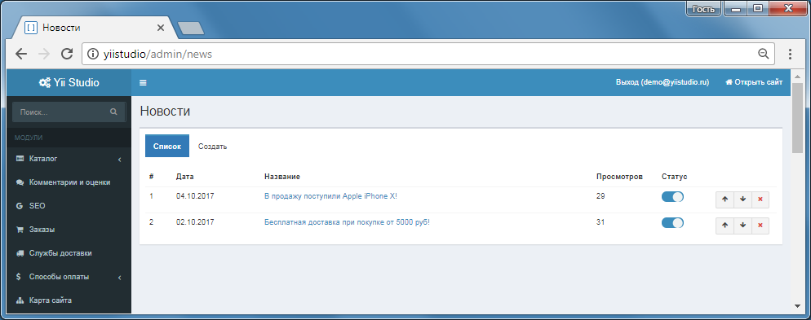Click the scrollbar down arrow
The image size is (811, 320).
(x=797, y=306)
